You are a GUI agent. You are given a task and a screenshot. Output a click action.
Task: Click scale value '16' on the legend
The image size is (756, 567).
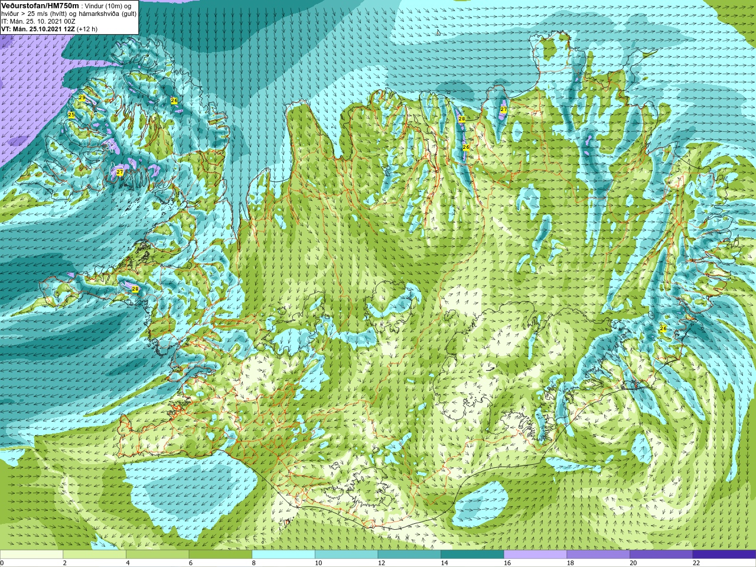[507, 563]
